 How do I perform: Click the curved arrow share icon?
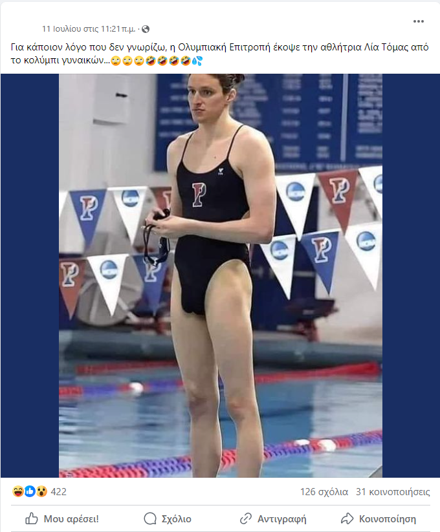(x=347, y=519)
